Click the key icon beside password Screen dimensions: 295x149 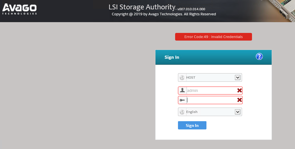point(182,100)
